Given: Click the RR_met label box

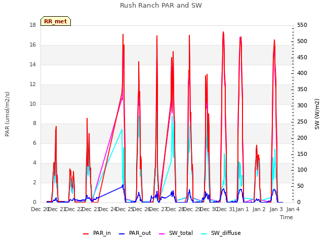Looking at the screenshot, I should pyautogui.click(x=56, y=21).
